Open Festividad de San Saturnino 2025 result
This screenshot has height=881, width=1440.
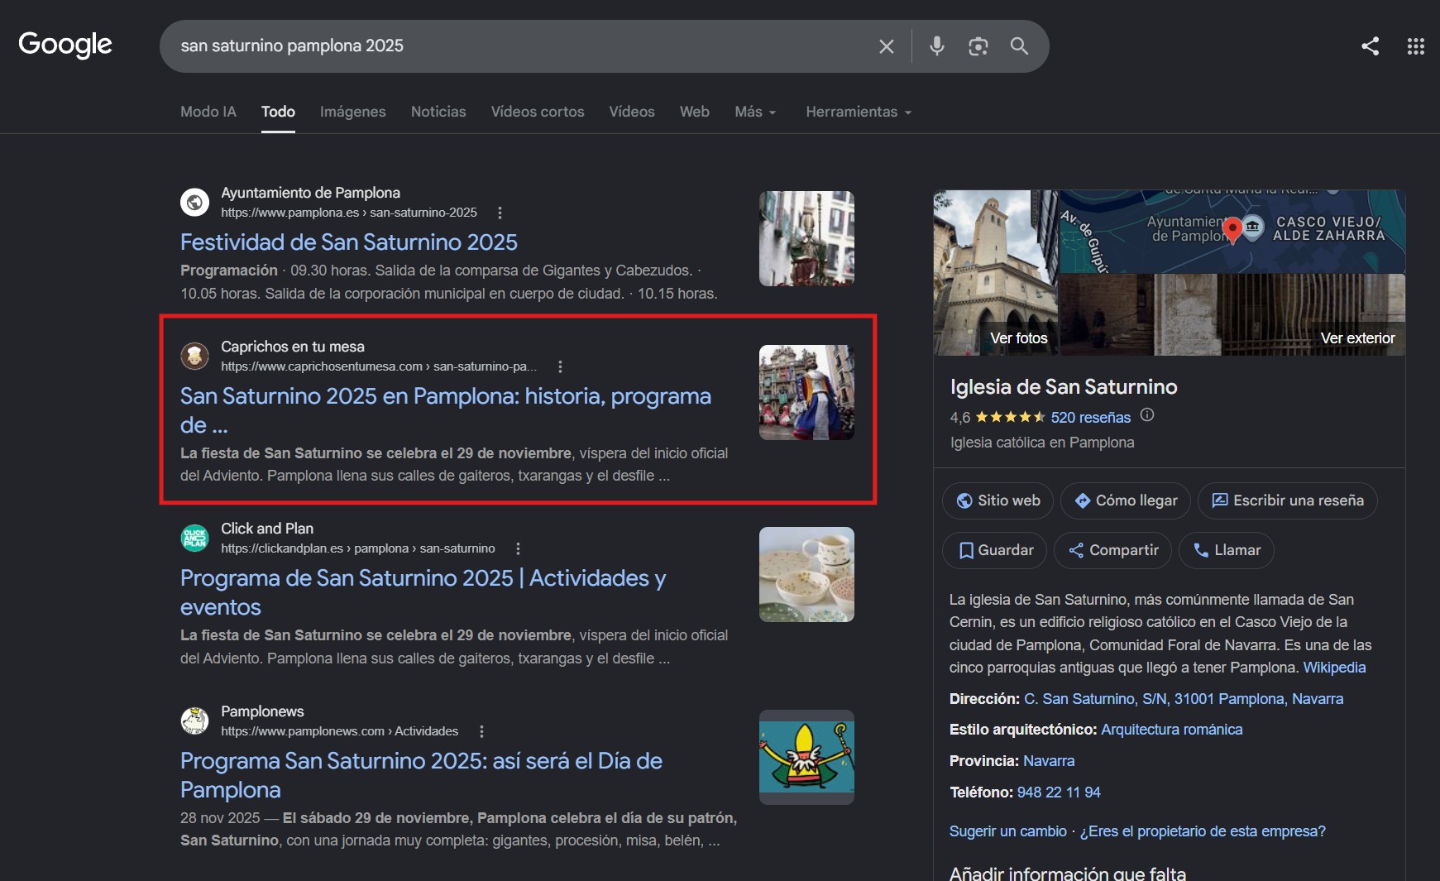click(349, 242)
